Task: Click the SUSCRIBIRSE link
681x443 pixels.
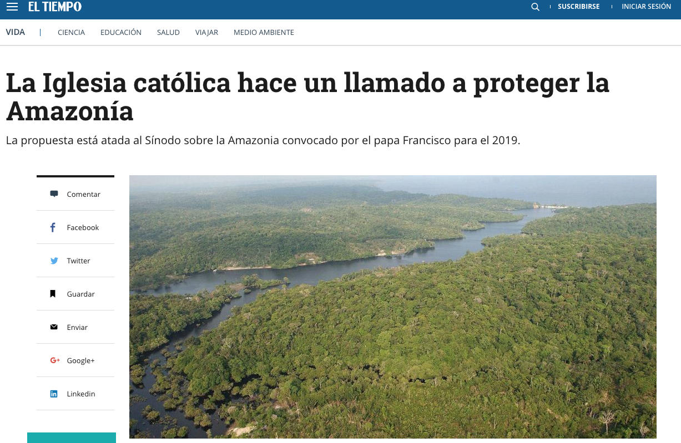Action: (579, 6)
